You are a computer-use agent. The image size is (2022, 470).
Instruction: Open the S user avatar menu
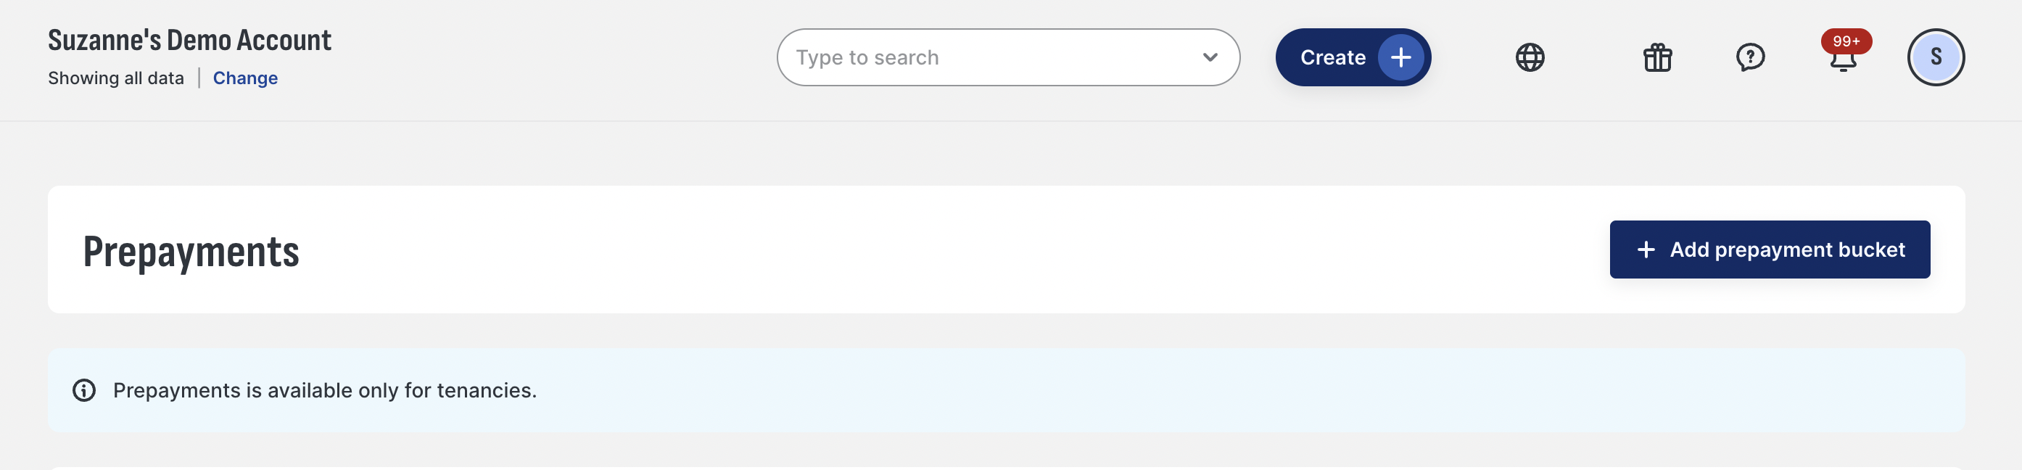point(1936,57)
